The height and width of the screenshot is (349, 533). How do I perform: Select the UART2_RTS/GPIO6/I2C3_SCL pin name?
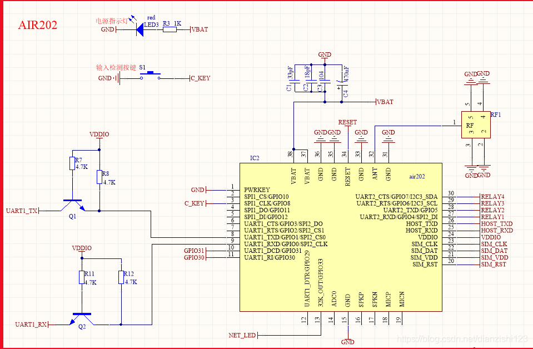pos(397,203)
